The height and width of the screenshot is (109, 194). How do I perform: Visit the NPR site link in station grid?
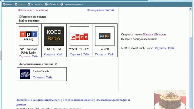coord(35,56)
